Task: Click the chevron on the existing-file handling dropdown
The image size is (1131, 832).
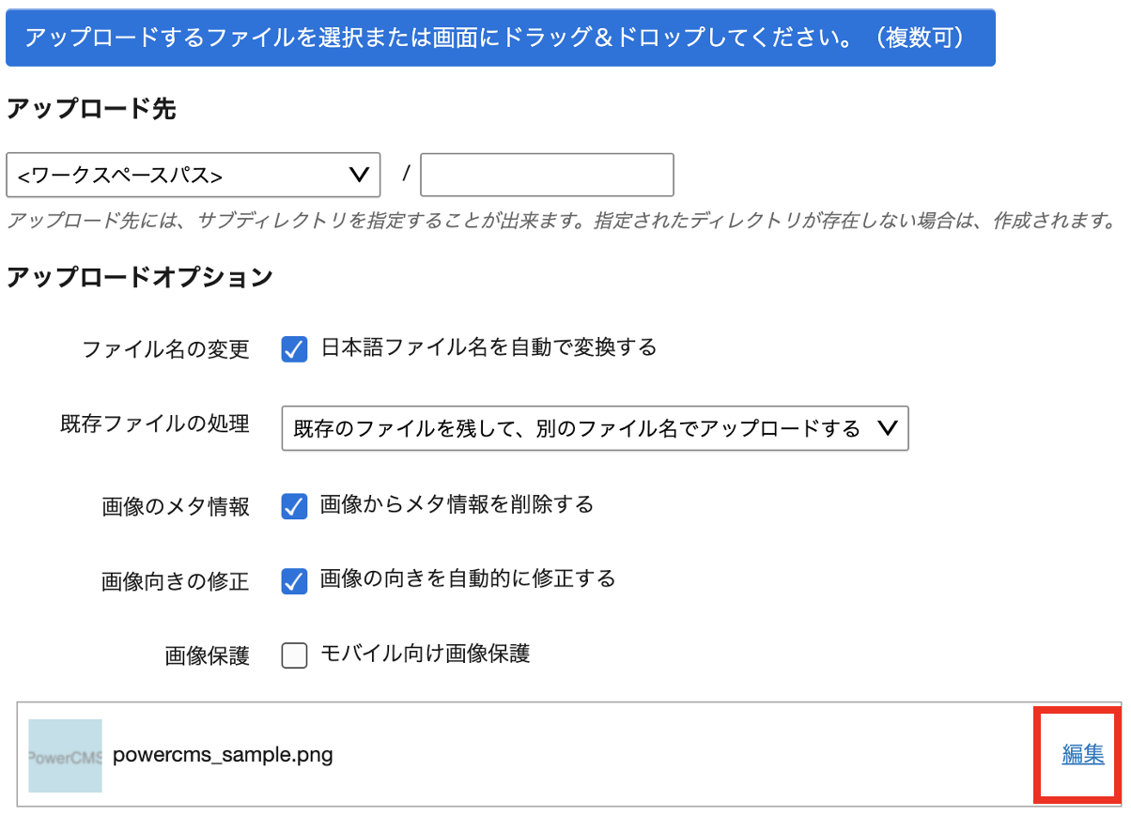Action: (x=887, y=428)
